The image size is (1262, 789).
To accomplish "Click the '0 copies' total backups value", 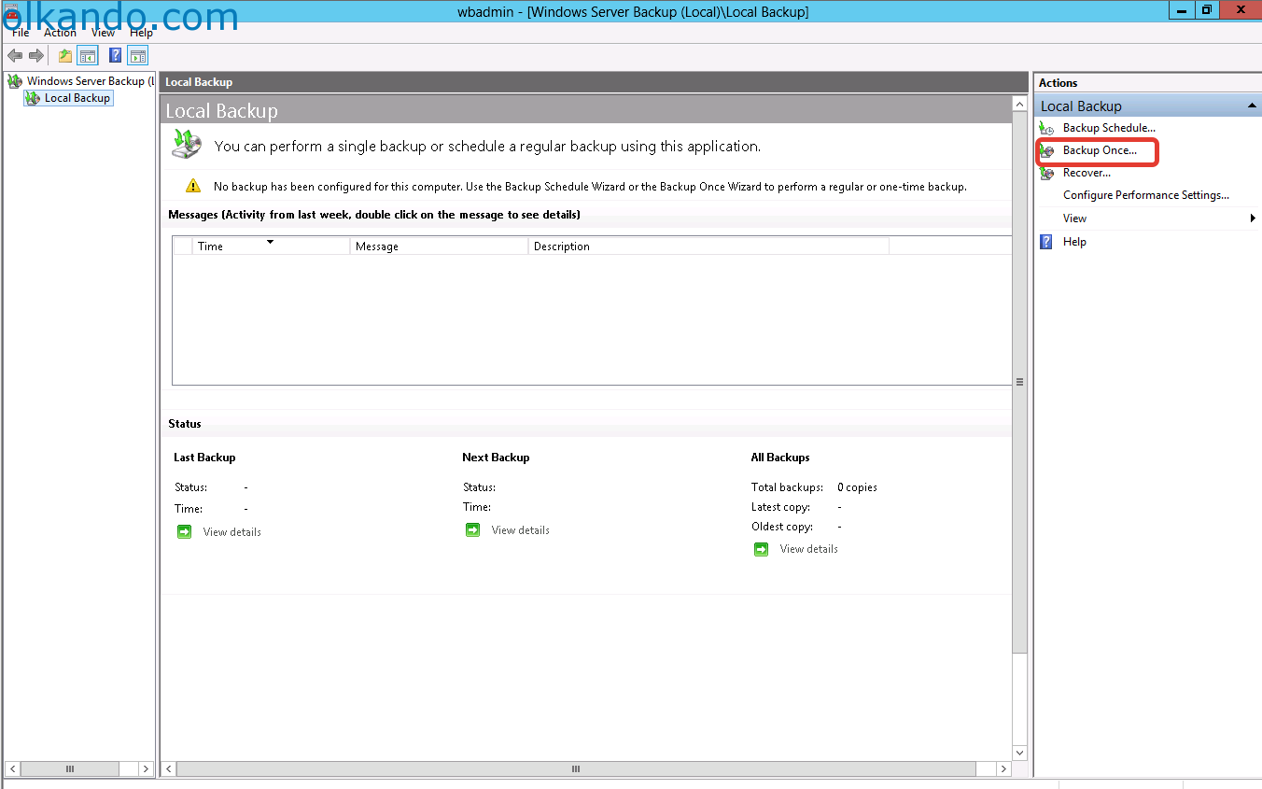I will click(857, 487).
